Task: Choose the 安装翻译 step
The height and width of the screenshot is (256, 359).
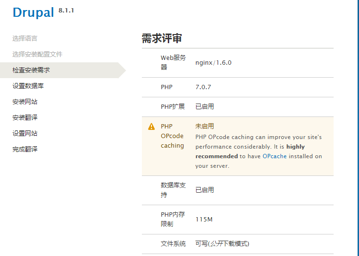Action: point(25,117)
